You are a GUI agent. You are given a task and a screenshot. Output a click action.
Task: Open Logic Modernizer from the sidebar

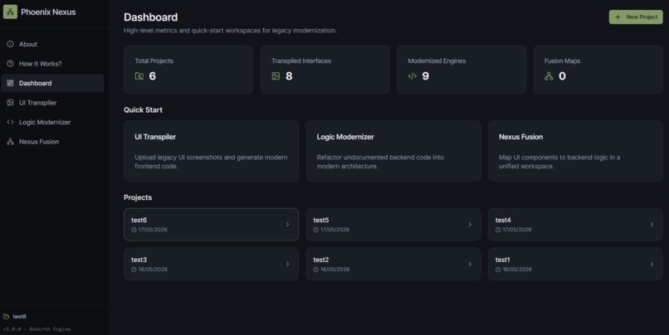coord(52,122)
